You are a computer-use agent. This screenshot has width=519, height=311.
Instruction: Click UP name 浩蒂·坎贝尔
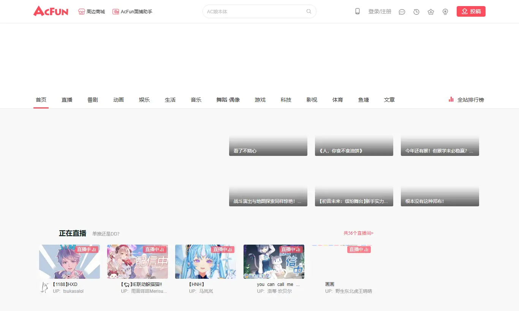pos(280,291)
